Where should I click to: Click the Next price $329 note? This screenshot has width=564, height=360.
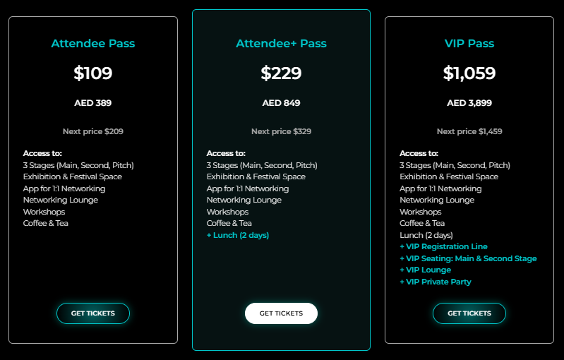281,131
